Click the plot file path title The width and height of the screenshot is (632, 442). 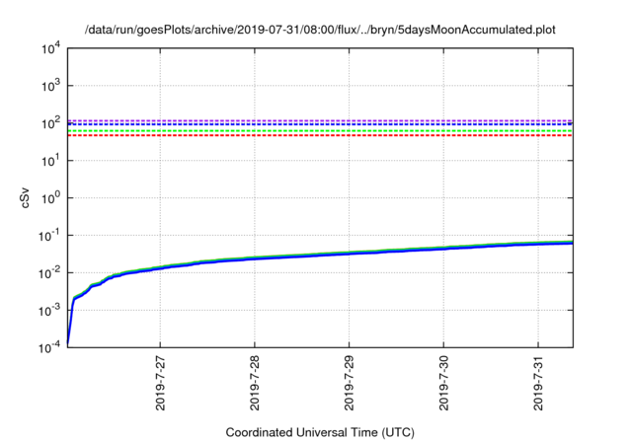pyautogui.click(x=320, y=30)
